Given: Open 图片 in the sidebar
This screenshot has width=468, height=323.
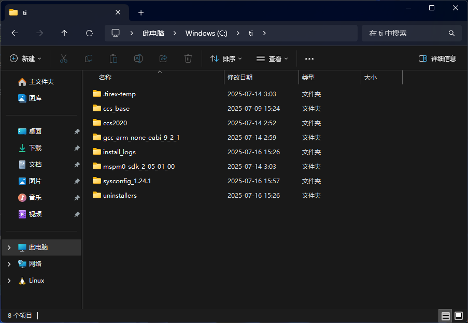Looking at the screenshot, I should [30, 181].
